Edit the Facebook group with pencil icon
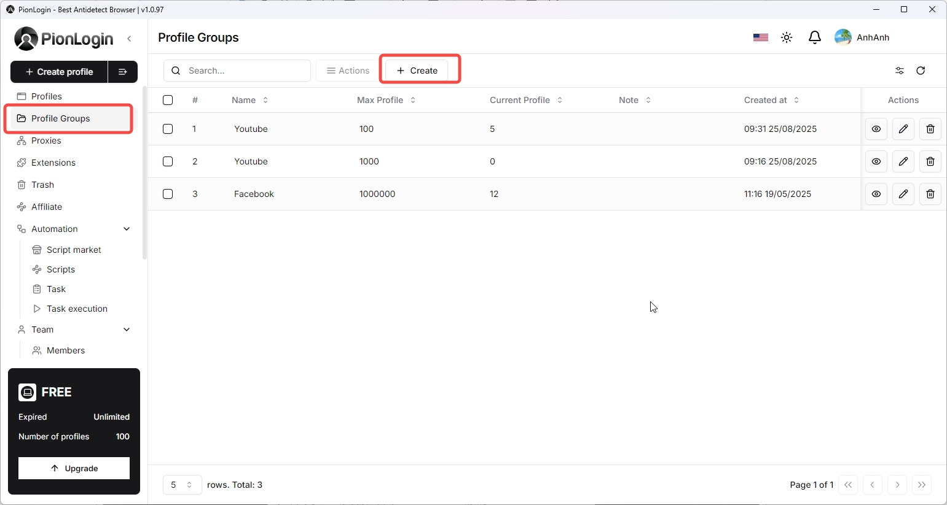 (x=903, y=194)
